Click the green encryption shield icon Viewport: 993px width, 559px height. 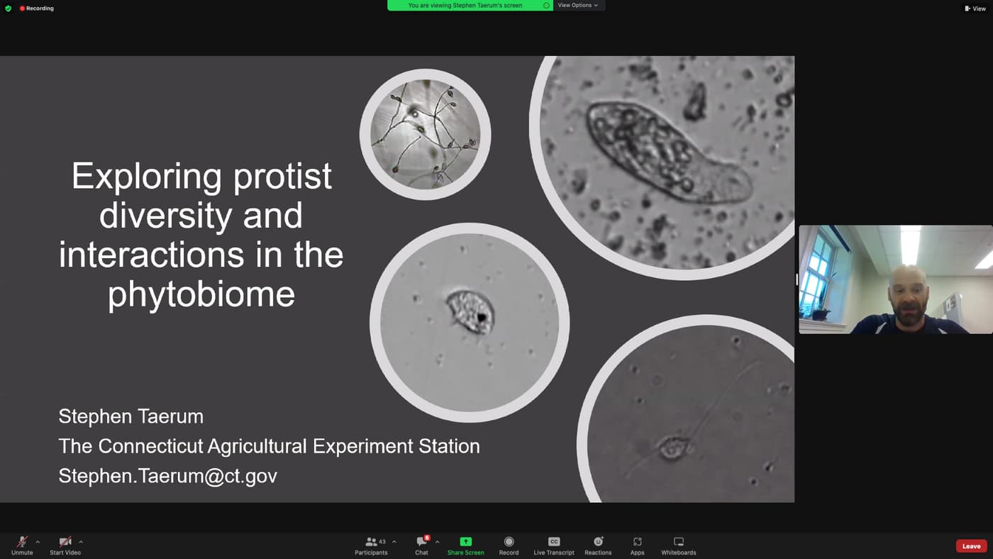pyautogui.click(x=9, y=9)
